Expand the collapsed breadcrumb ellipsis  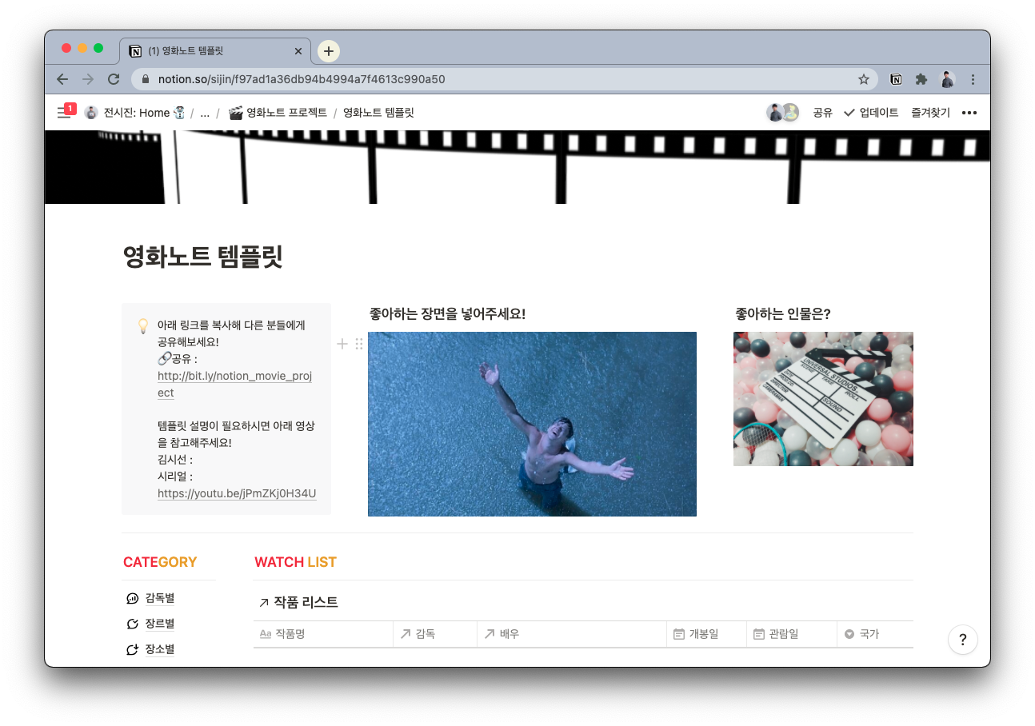pos(205,113)
